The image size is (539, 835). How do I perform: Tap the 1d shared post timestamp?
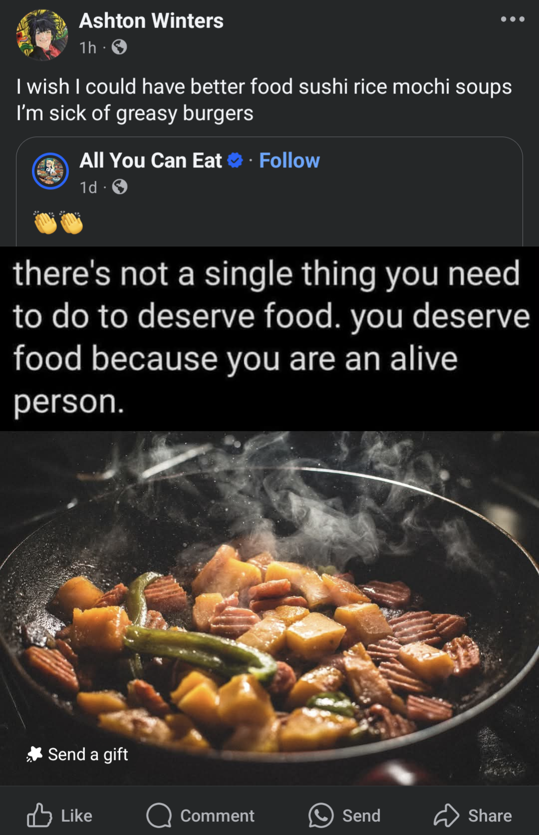click(88, 187)
